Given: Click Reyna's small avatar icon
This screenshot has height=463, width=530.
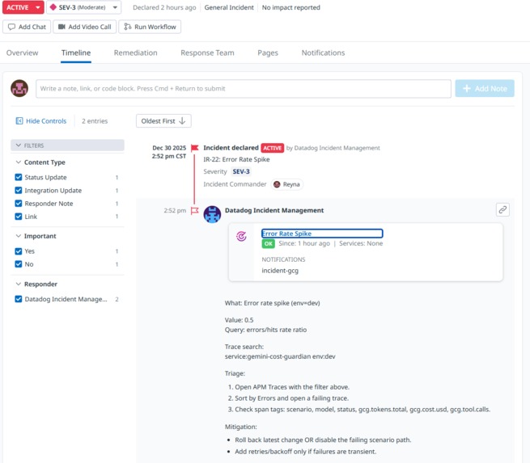Looking at the screenshot, I should point(277,184).
